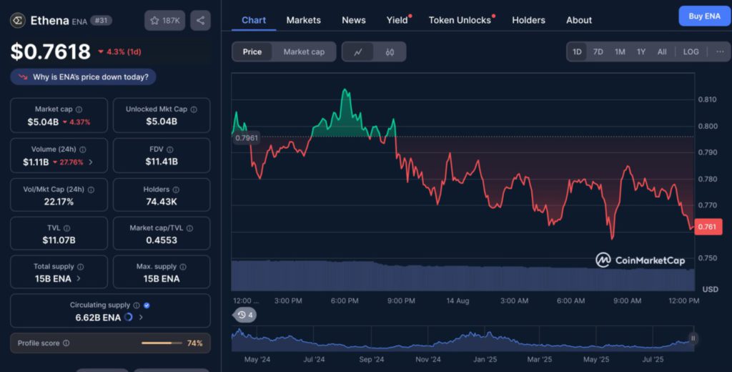Click the star watchlist icon showing 187K
This screenshot has width=732, height=372.
point(164,21)
